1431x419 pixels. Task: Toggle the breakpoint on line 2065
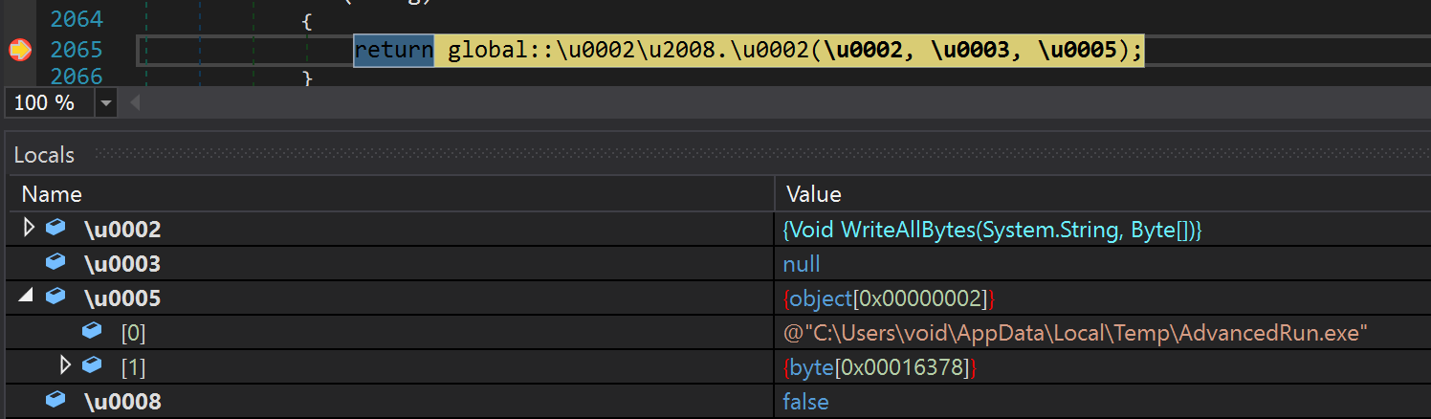click(x=19, y=50)
